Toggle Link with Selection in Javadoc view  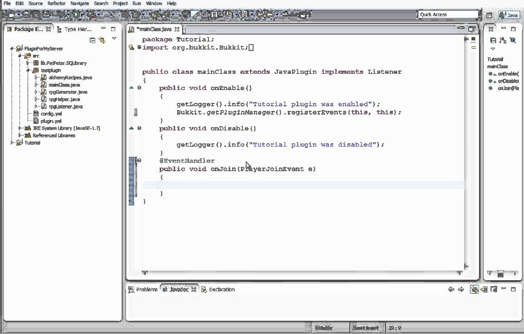click(474, 289)
